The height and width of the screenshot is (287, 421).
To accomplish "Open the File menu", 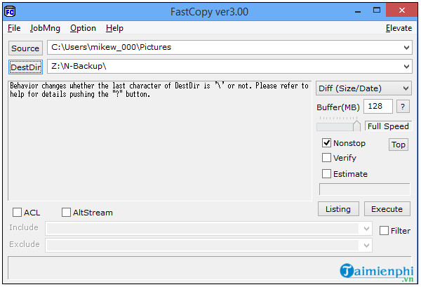I will point(14,28).
